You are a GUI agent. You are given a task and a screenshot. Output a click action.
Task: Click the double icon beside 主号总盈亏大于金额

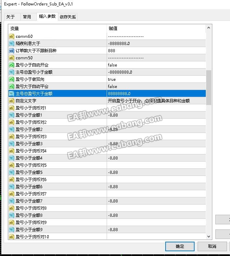point(12,94)
